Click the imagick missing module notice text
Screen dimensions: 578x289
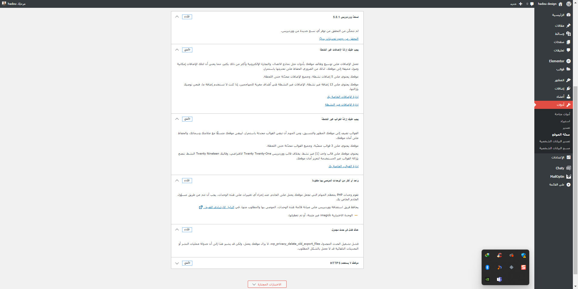click(320, 215)
